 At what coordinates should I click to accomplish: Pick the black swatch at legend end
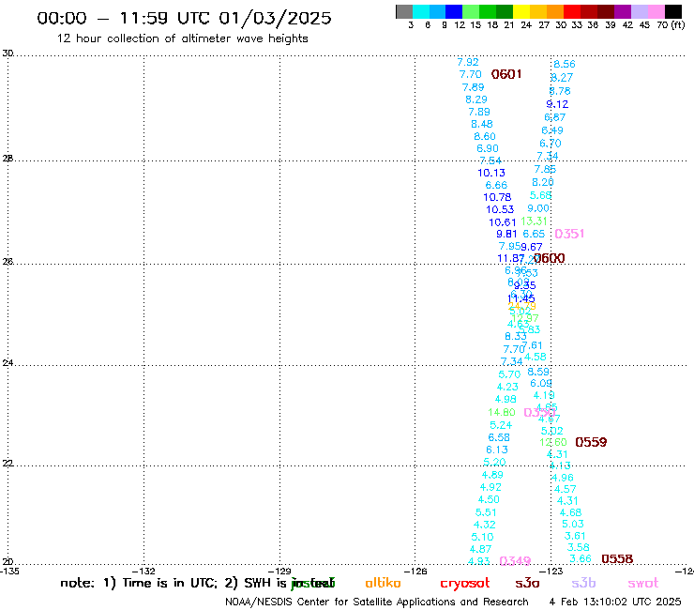[x=672, y=11]
